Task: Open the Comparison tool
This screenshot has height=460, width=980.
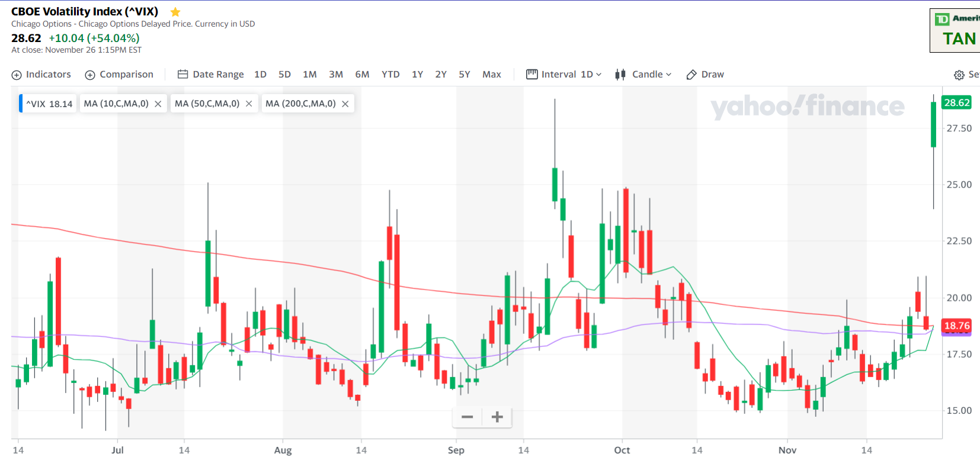Action: 119,75
